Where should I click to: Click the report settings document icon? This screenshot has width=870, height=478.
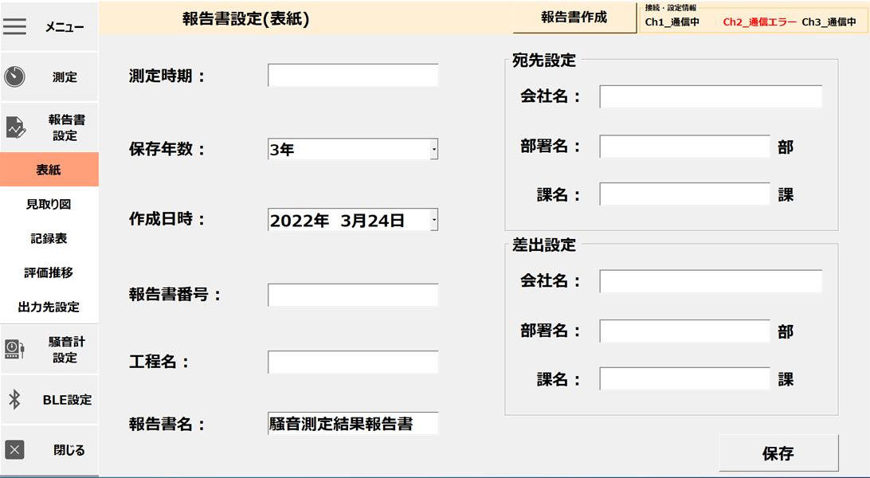16,127
